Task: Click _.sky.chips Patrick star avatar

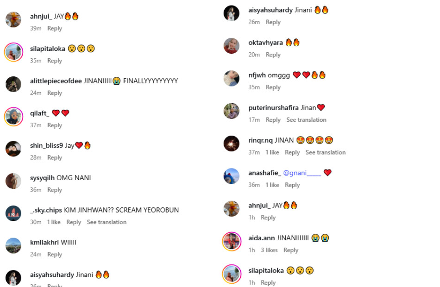Action: point(13,213)
